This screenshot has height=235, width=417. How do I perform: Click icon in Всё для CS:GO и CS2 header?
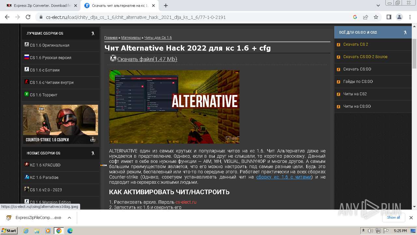(405, 32)
